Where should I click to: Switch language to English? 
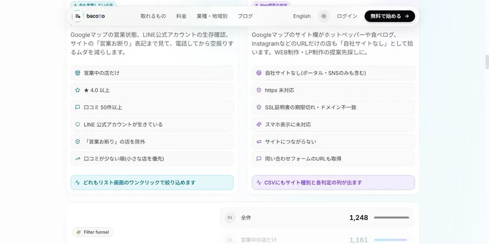coord(302,16)
